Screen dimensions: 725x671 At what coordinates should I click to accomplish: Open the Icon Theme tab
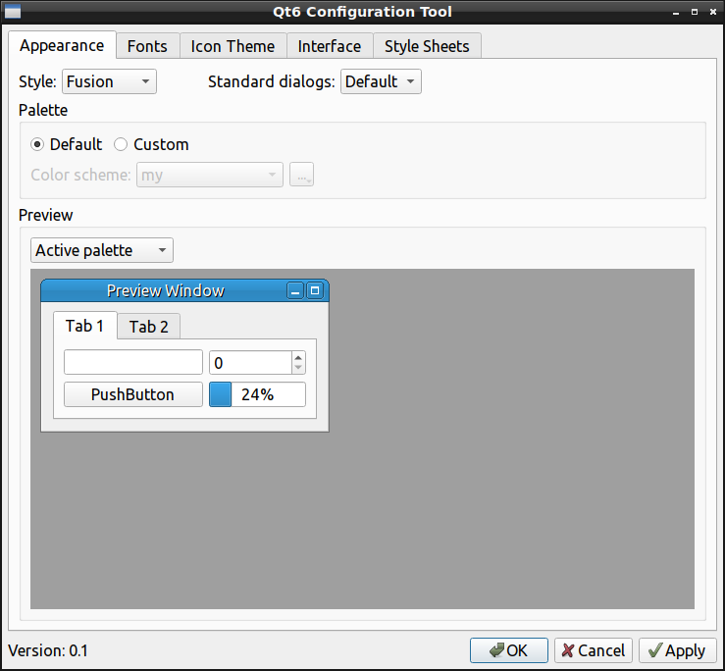coord(233,46)
